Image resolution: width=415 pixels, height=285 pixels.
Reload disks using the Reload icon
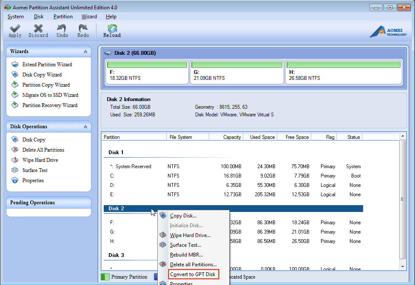point(112,28)
